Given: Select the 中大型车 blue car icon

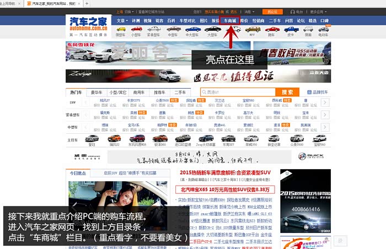Looking at the screenshot, I should pos(193,29).
